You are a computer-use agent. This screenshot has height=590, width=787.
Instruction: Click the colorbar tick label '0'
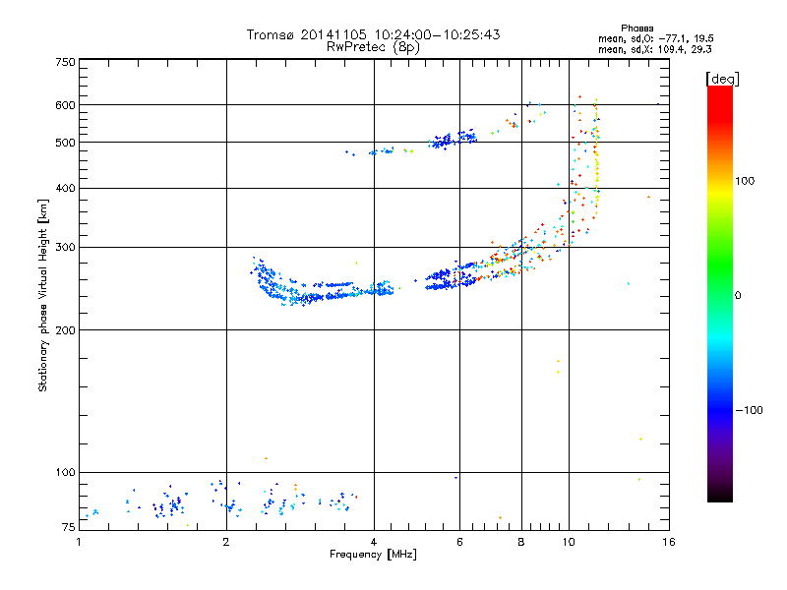point(738,295)
